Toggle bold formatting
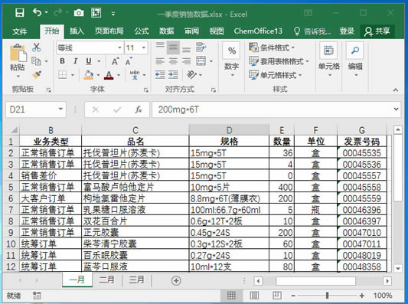 coord(62,61)
